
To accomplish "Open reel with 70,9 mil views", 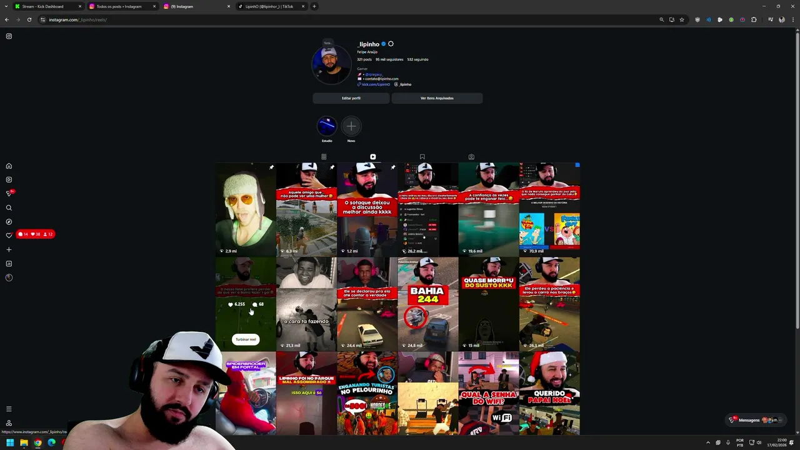I will (549, 209).
